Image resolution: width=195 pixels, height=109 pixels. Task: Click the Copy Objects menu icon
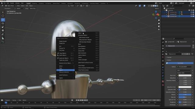coord(58,53)
